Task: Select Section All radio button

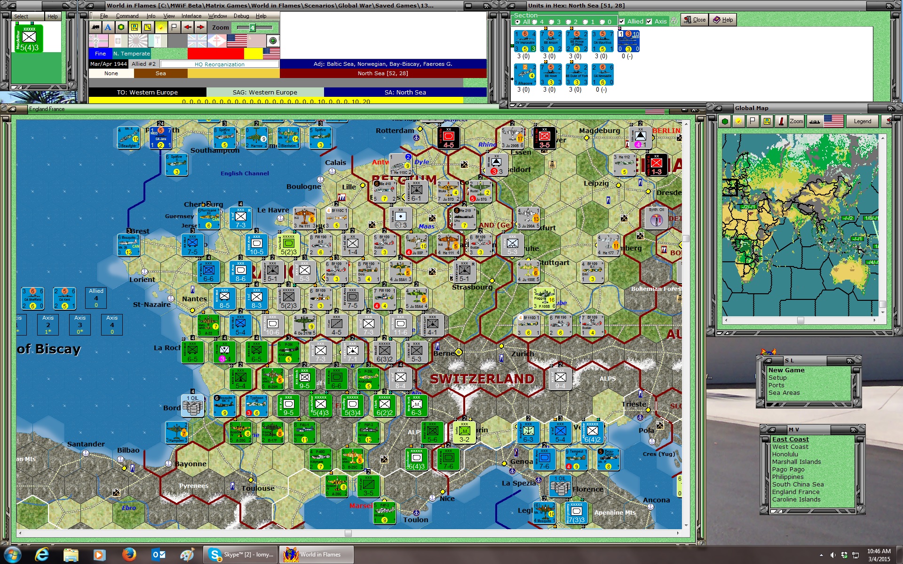Action: [518, 22]
